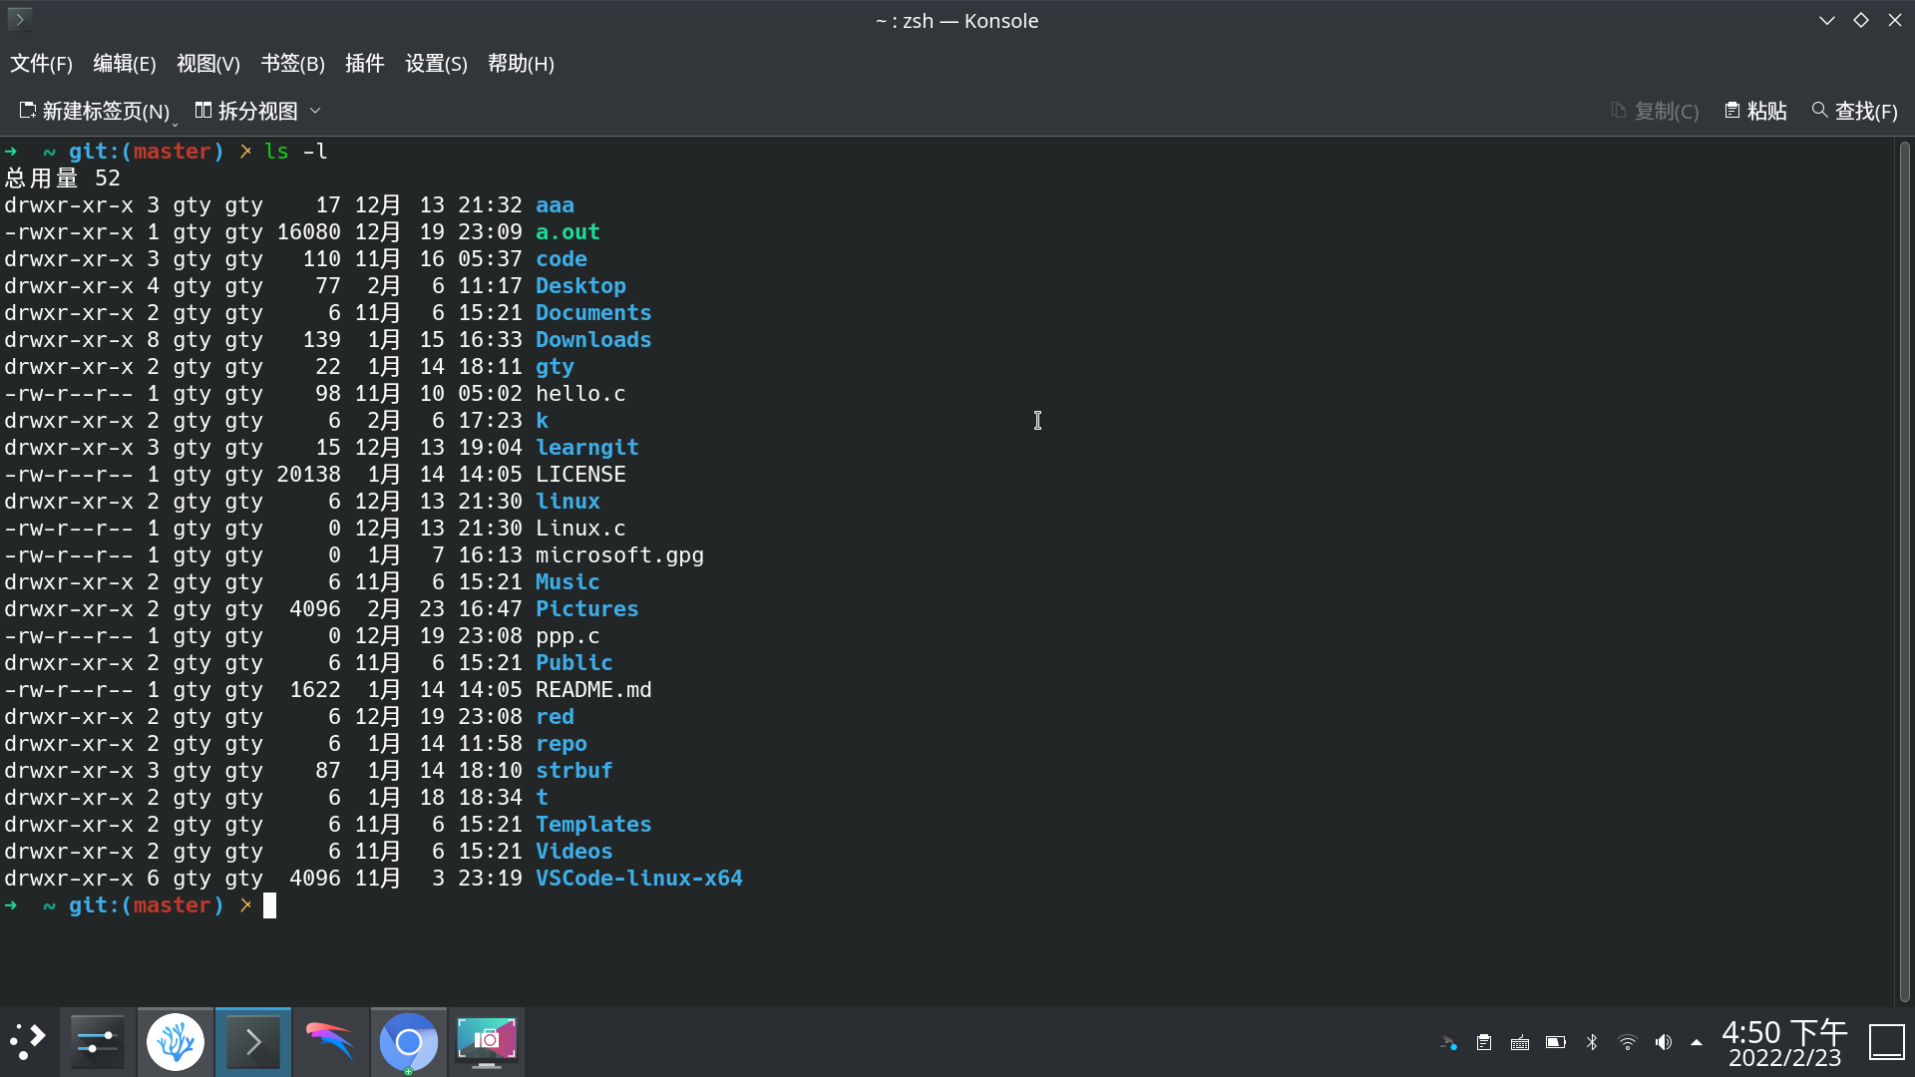Click the '总用量 52' total line

click(x=62, y=179)
